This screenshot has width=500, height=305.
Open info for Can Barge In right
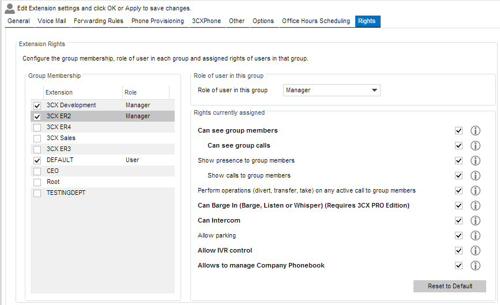(475, 206)
